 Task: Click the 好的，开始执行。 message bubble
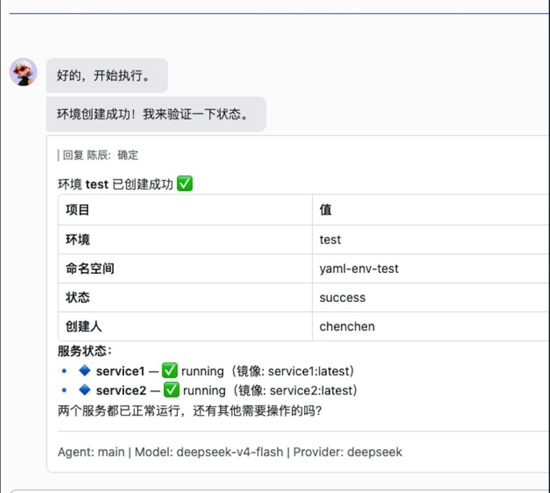(107, 75)
